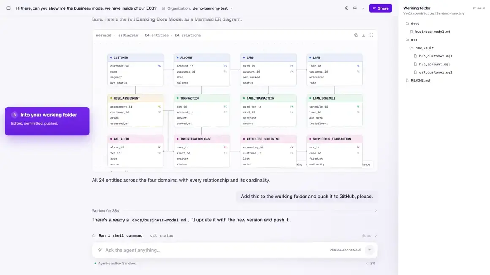Open the comments speech-bubble icon
The width and height of the screenshot is (490, 275).
point(355,8)
